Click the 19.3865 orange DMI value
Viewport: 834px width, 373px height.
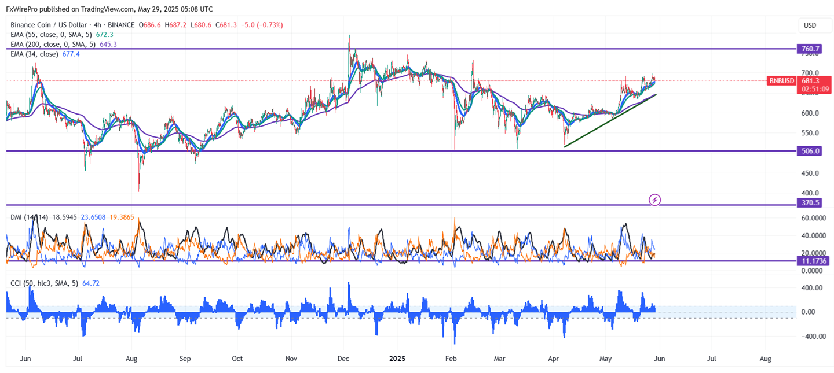(121, 217)
